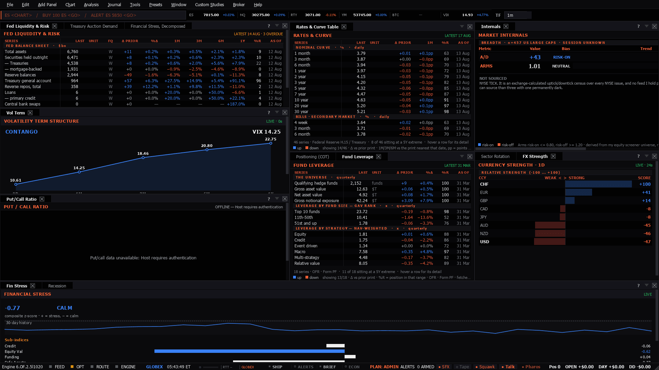Open the SHIP button in status bar
Viewport: 659px width, 370px height.
[x=275, y=367]
